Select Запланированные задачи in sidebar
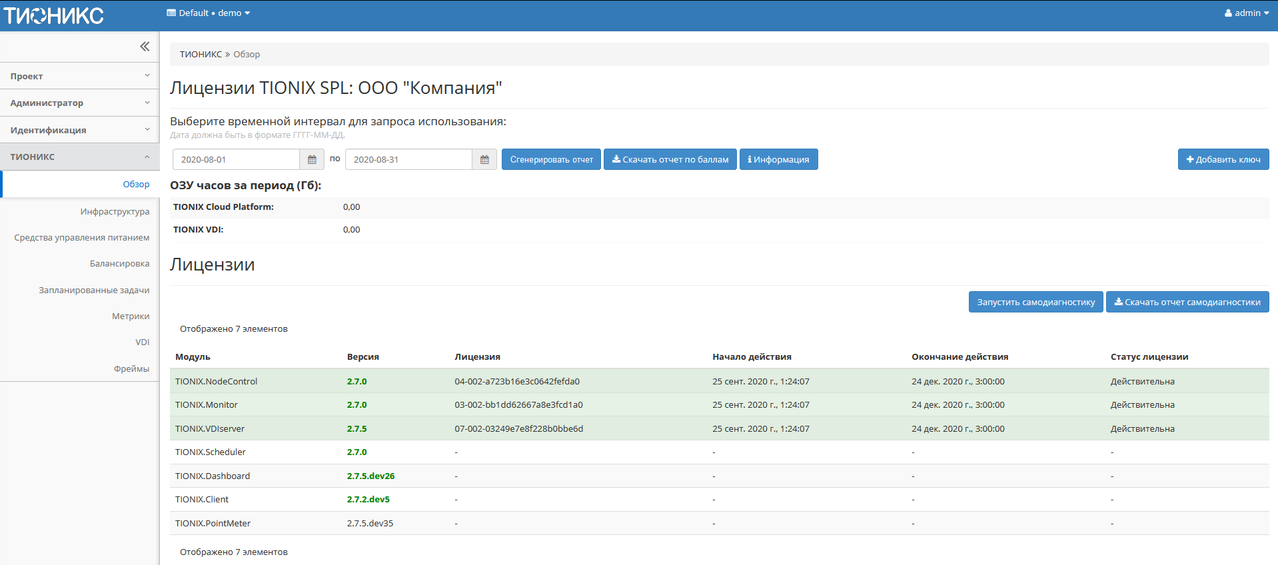The width and height of the screenshot is (1278, 565). coord(94,290)
